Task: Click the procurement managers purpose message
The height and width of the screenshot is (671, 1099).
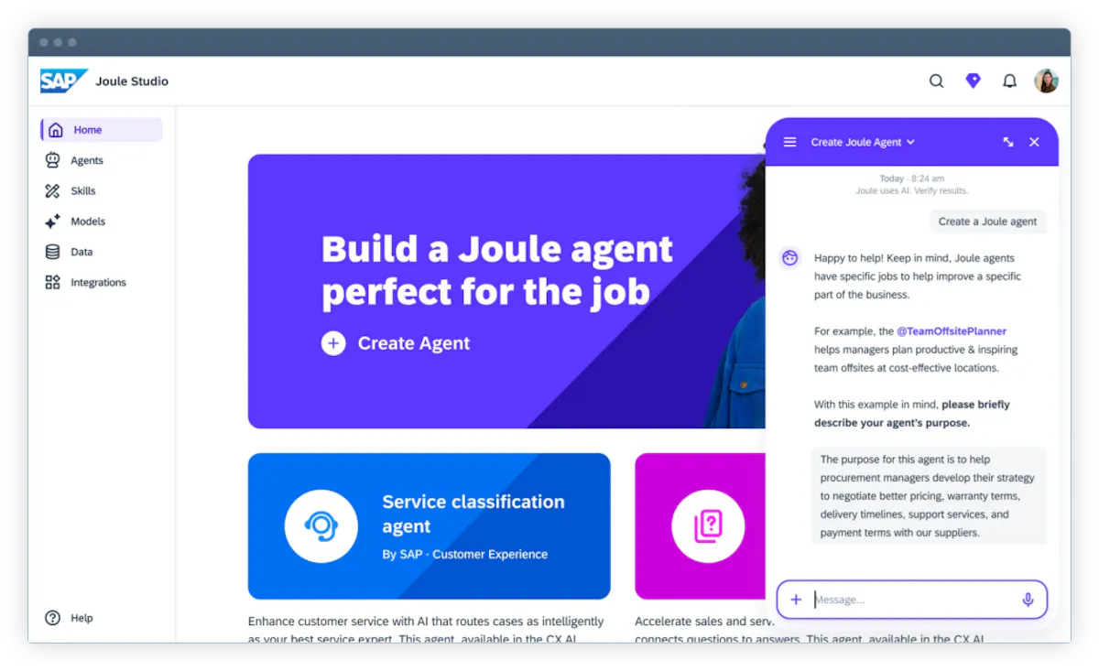Action: click(929, 496)
